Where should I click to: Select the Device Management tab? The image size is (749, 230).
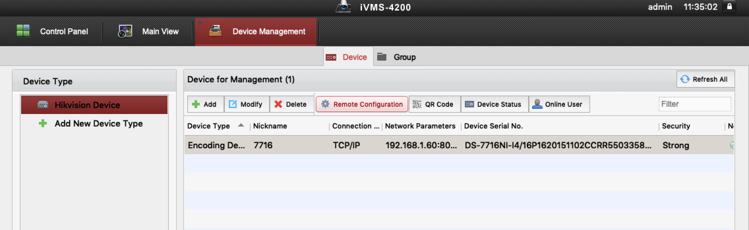pos(256,32)
